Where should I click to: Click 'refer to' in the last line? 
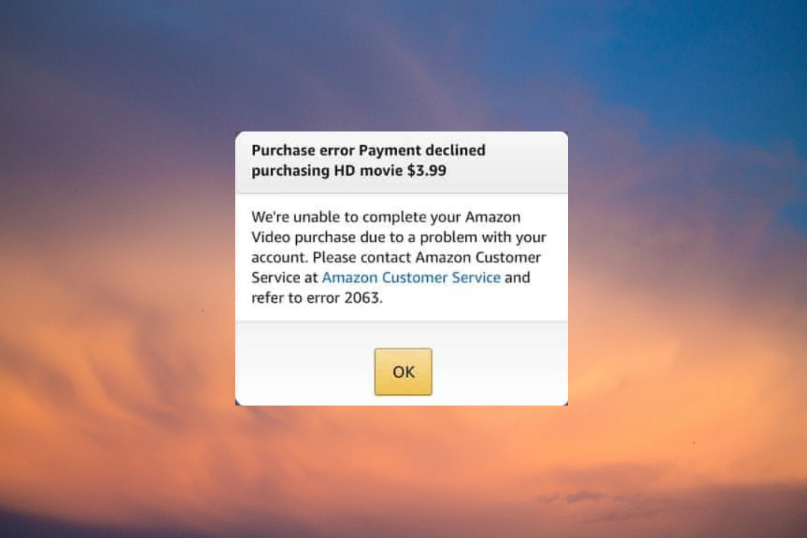(x=277, y=298)
